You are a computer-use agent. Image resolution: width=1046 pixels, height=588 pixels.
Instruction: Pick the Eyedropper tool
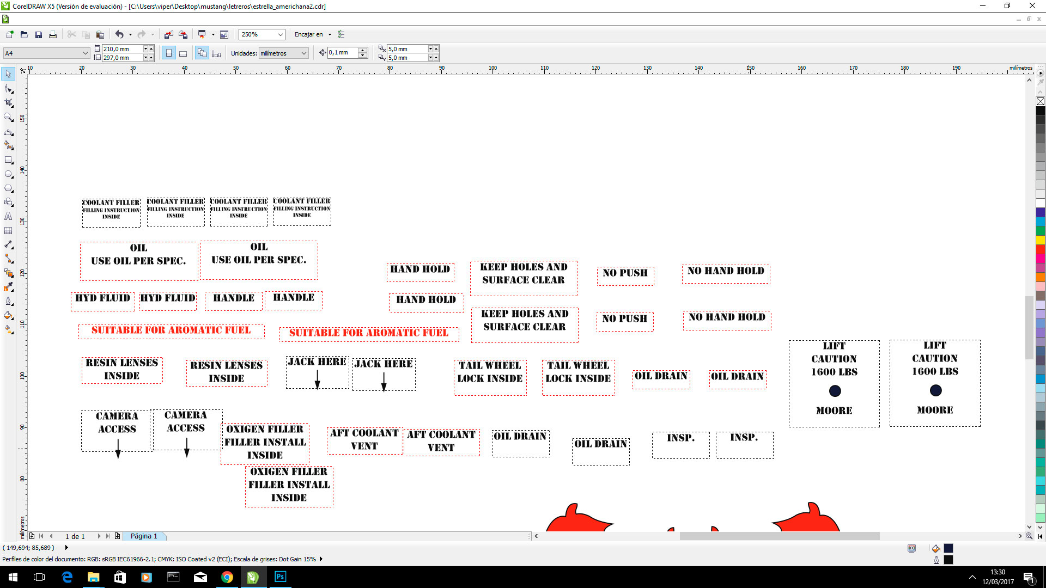(8, 287)
